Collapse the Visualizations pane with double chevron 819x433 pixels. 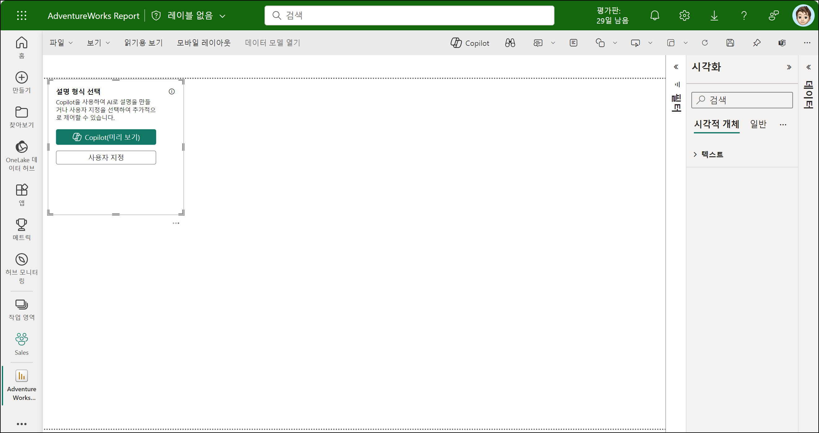[x=789, y=67]
